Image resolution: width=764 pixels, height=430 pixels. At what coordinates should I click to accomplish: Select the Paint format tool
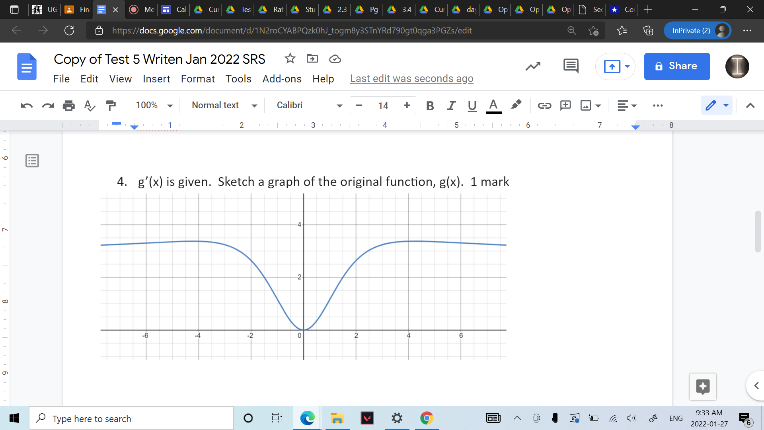pyautogui.click(x=110, y=106)
